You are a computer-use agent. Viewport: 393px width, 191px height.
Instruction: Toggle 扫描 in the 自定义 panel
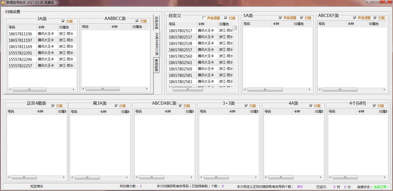click(x=226, y=18)
